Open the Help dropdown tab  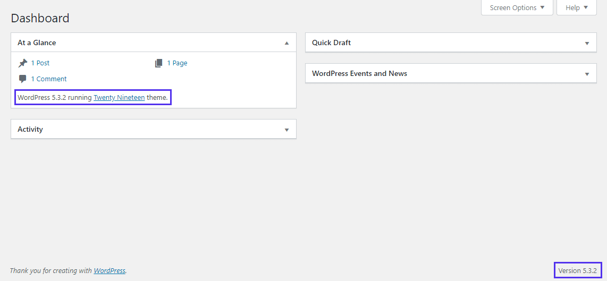coord(577,8)
